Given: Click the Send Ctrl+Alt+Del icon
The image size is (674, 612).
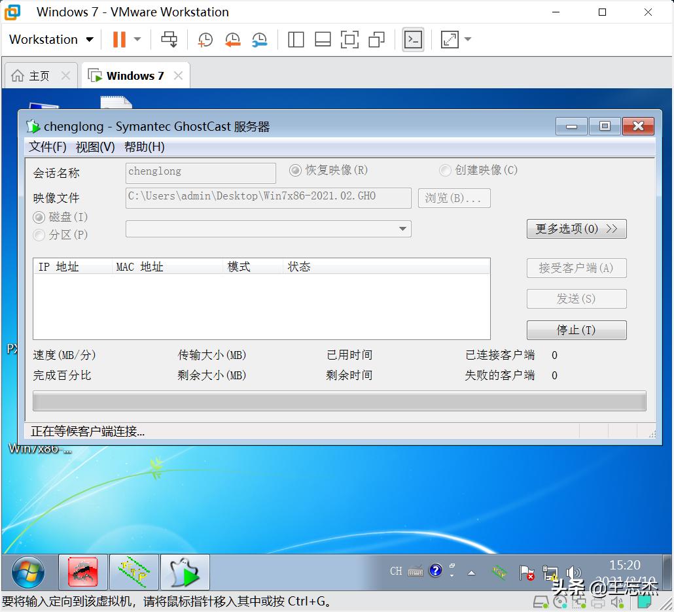Looking at the screenshot, I should [x=169, y=39].
